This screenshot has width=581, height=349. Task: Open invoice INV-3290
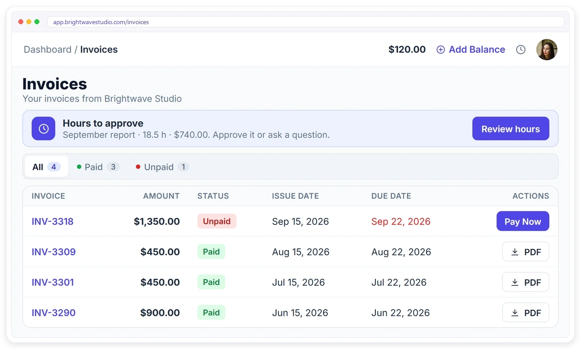pyautogui.click(x=54, y=313)
